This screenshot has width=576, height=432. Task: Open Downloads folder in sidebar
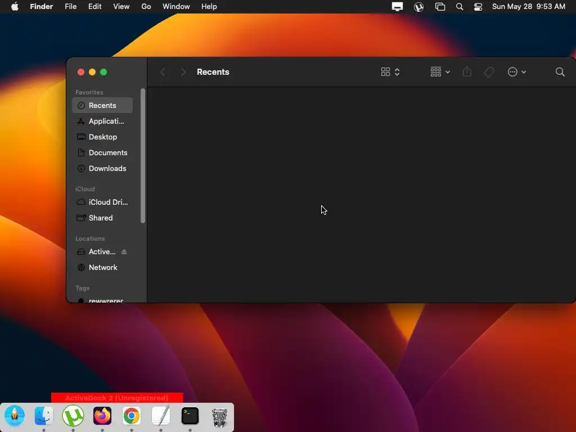pyautogui.click(x=102, y=169)
